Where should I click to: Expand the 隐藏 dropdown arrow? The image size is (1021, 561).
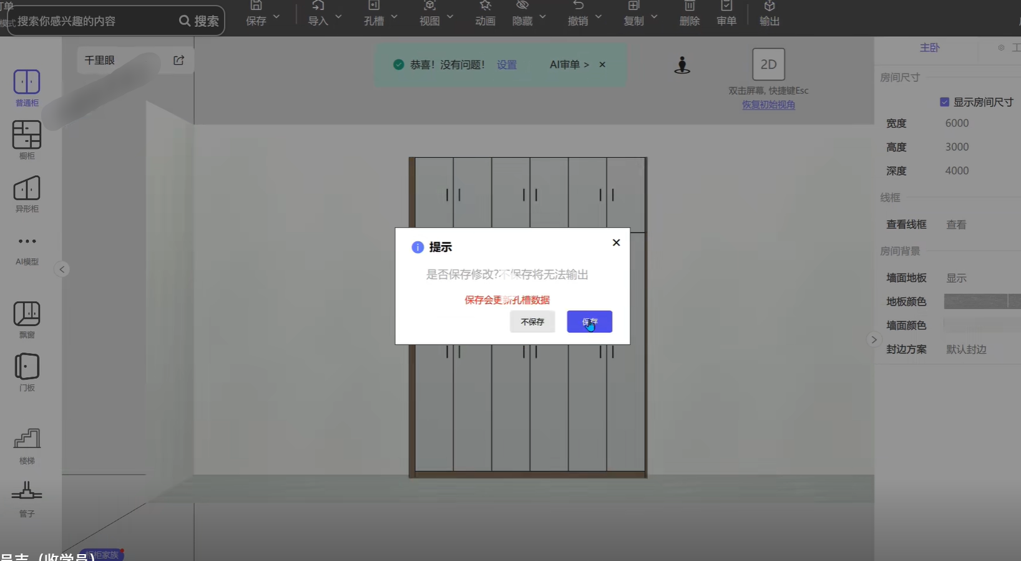click(542, 17)
